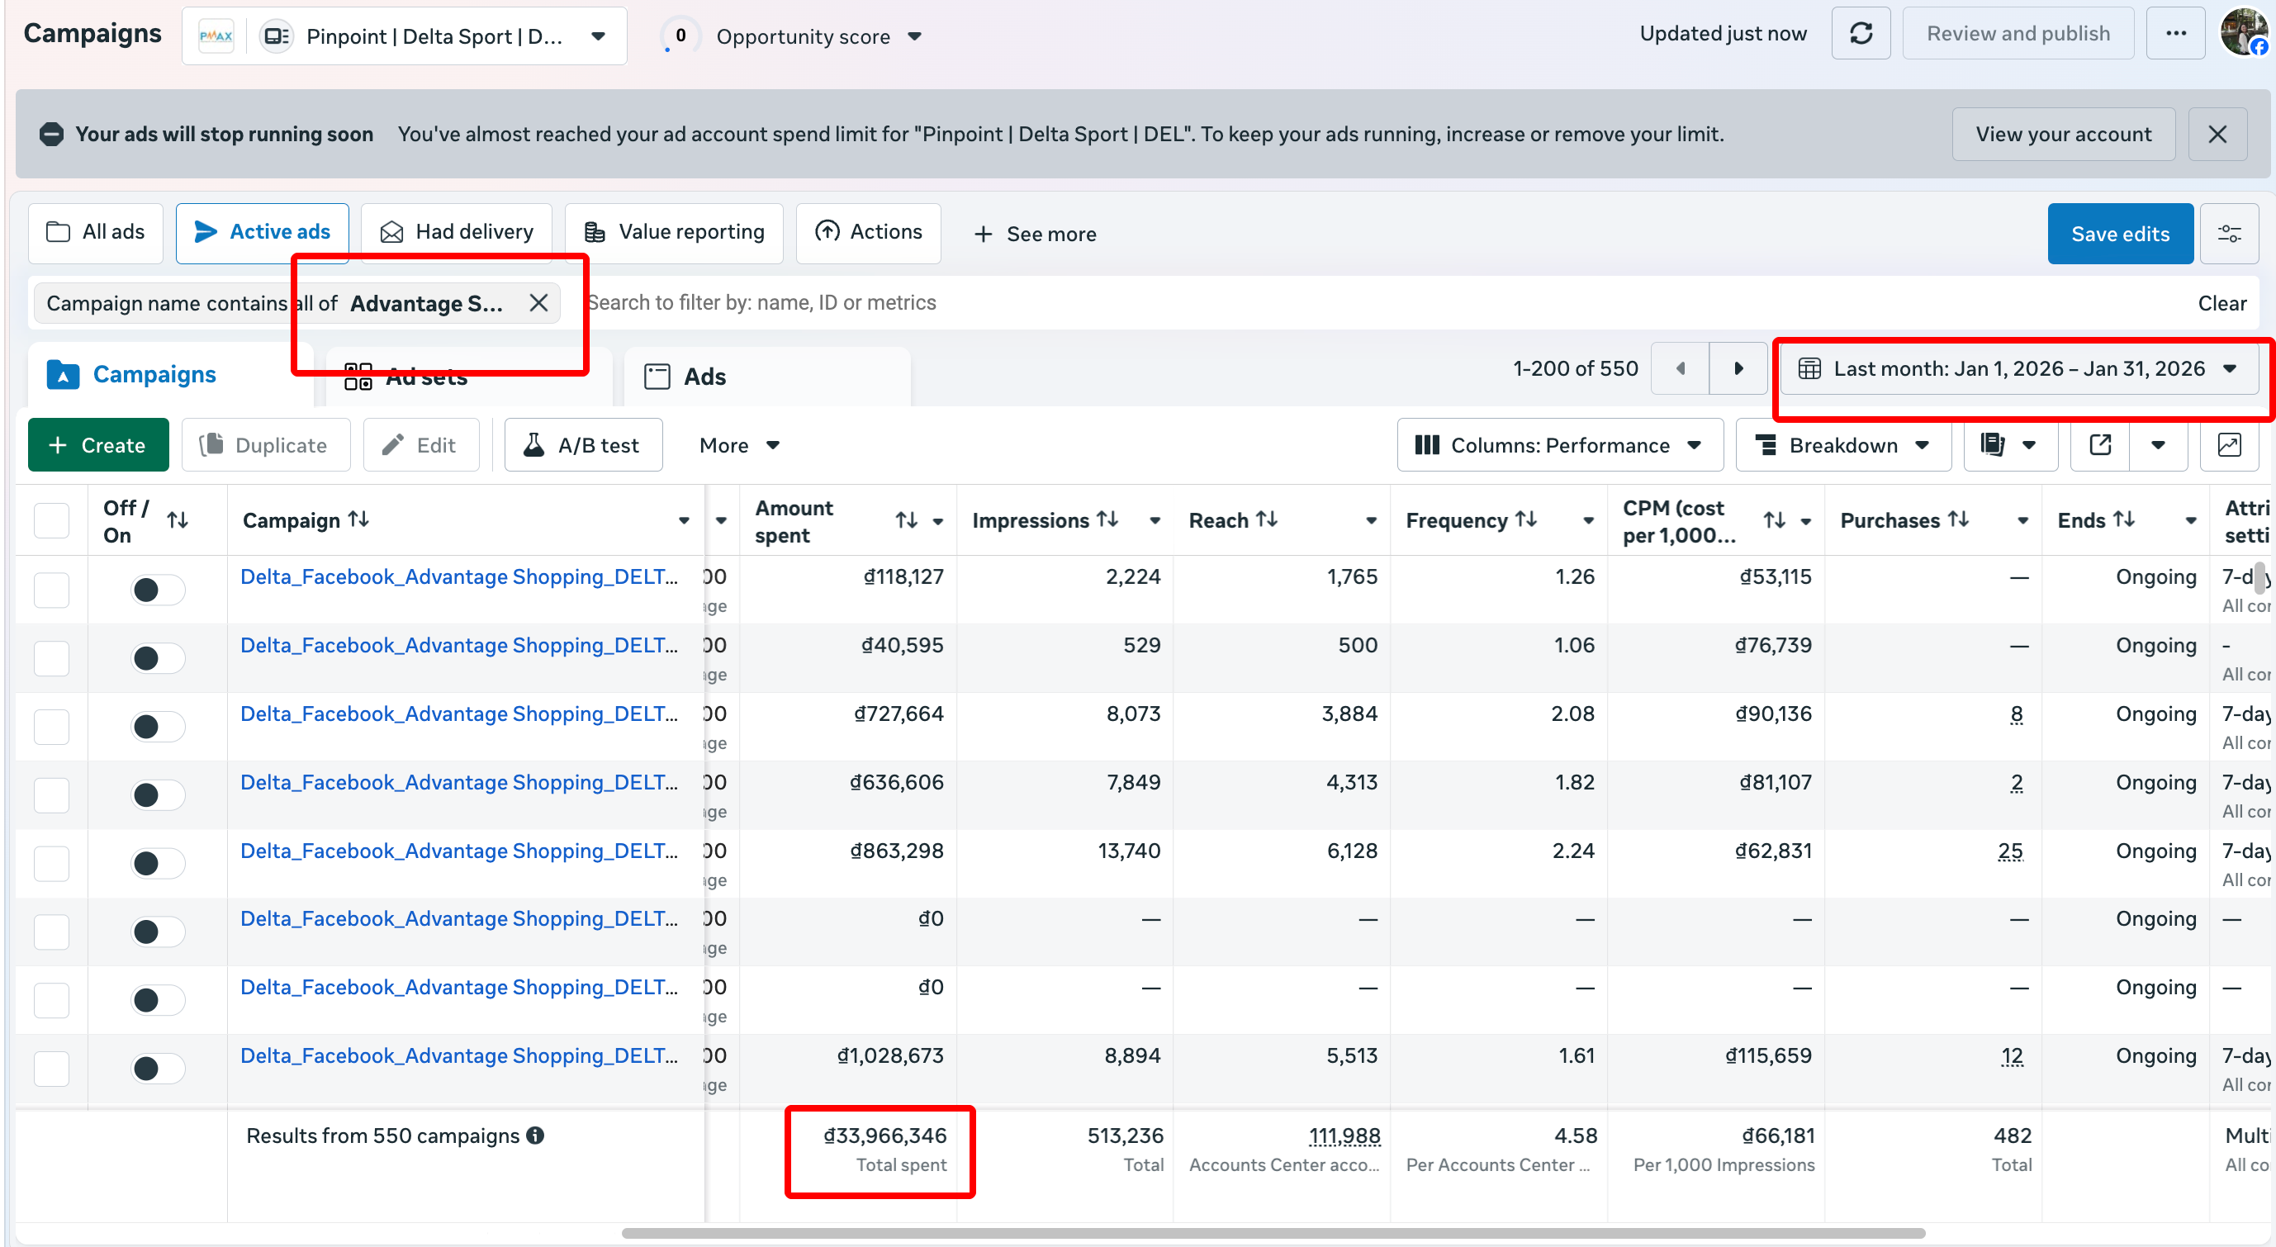Select the campaign with đ40,595 spent
The width and height of the screenshot is (2276, 1247).
coord(51,658)
